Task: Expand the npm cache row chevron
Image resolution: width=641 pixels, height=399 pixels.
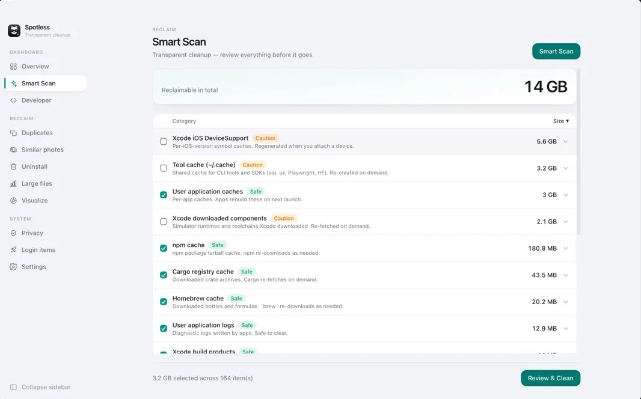Action: (566, 248)
